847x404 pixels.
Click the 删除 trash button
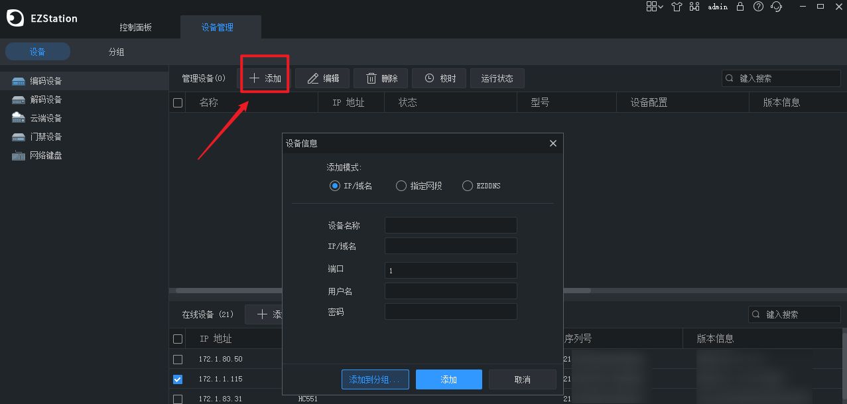381,78
